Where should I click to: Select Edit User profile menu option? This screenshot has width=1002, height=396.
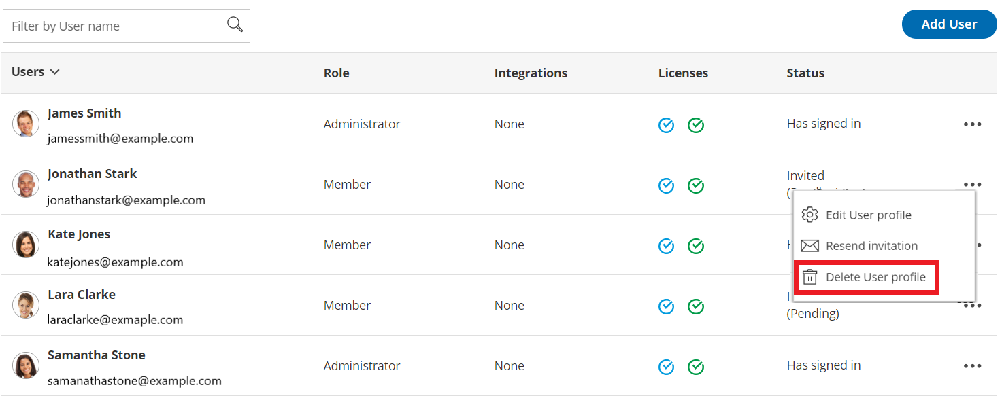pyautogui.click(x=868, y=215)
